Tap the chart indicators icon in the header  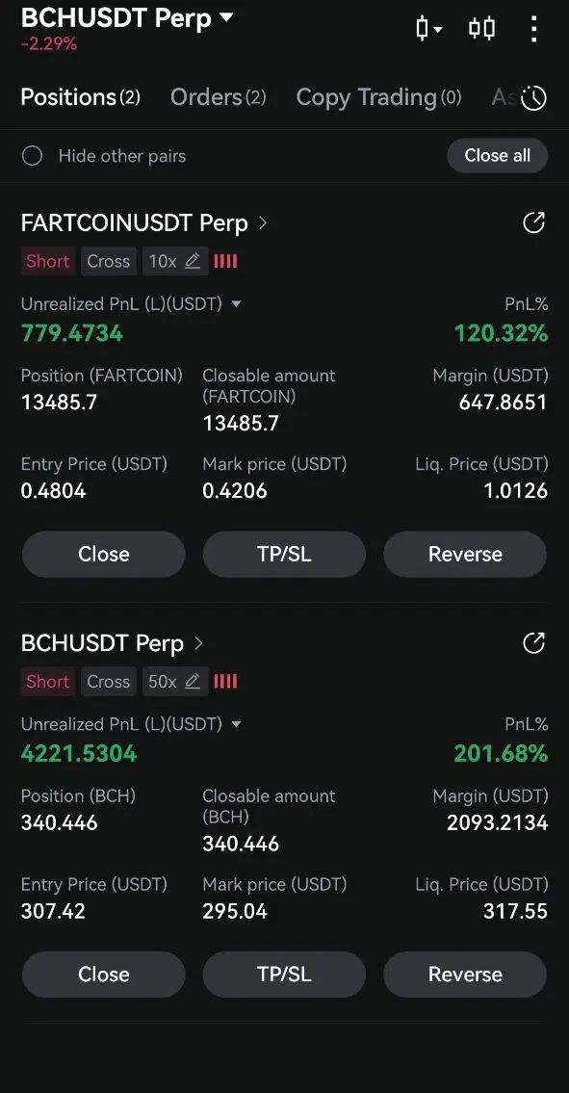point(481,28)
